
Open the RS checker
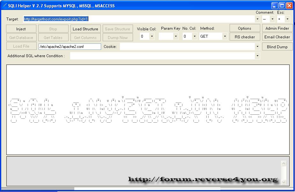[245, 37]
